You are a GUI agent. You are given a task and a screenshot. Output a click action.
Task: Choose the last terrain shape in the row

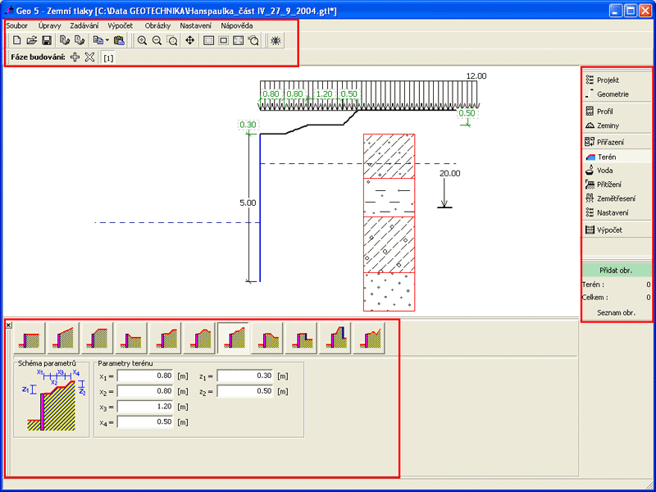(x=367, y=336)
